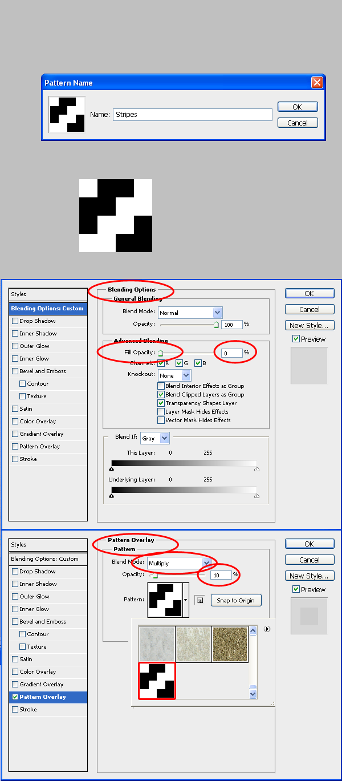Toggle the B channel checkbox
This screenshot has height=781, width=342.
pos(198,363)
